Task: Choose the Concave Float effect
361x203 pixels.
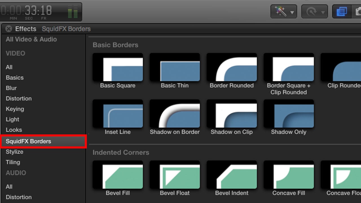Action: [x=341, y=178]
